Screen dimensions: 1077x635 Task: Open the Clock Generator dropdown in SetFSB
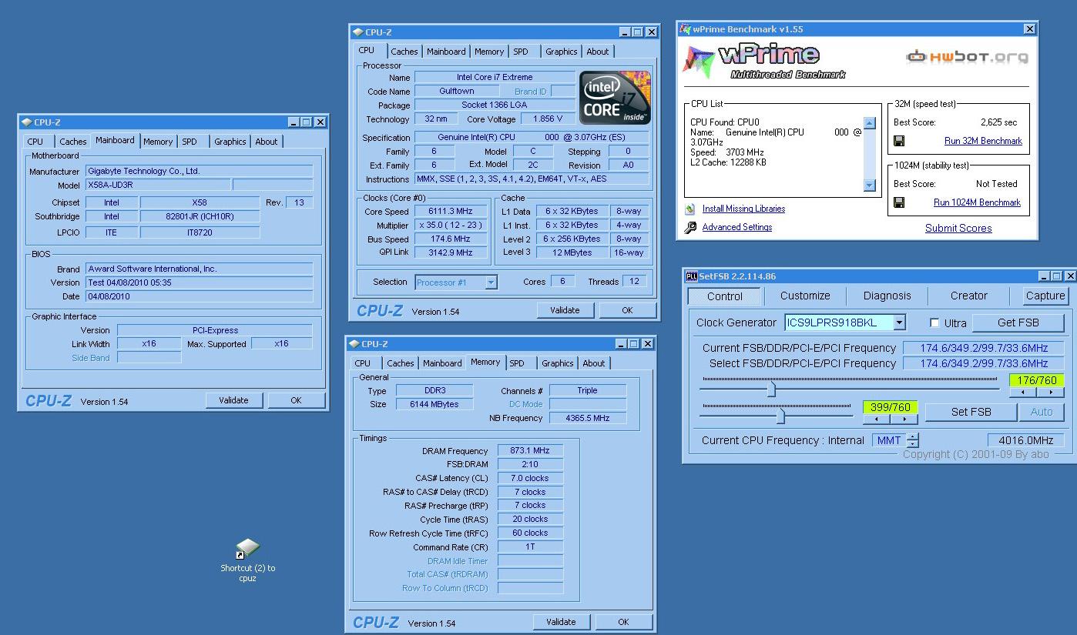(899, 323)
